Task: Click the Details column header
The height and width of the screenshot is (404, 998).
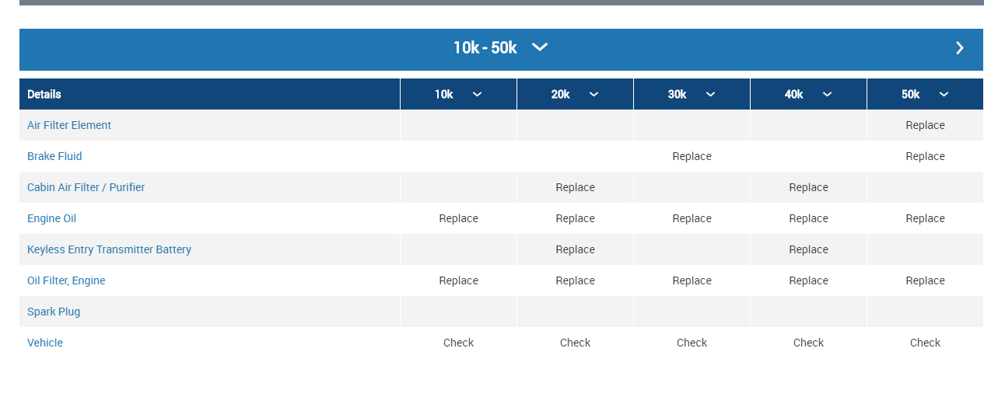Action: click(x=44, y=94)
